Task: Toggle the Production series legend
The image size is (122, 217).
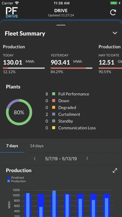Action: (16, 181)
